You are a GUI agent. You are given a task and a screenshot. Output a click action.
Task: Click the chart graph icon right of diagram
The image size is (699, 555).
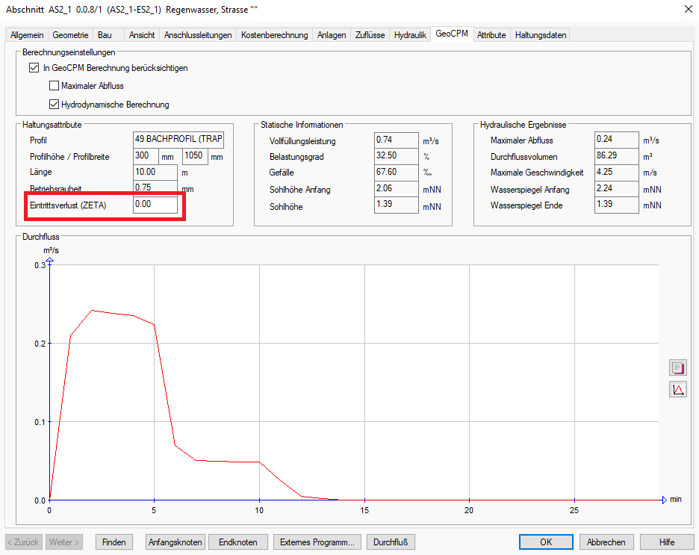pos(677,389)
